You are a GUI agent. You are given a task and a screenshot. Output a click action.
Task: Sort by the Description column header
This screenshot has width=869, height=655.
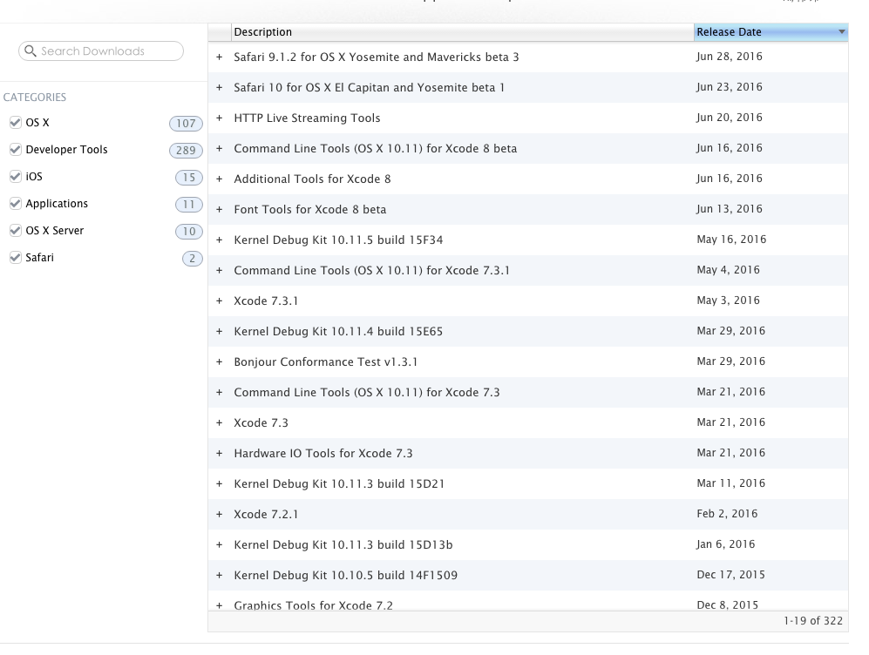(462, 32)
